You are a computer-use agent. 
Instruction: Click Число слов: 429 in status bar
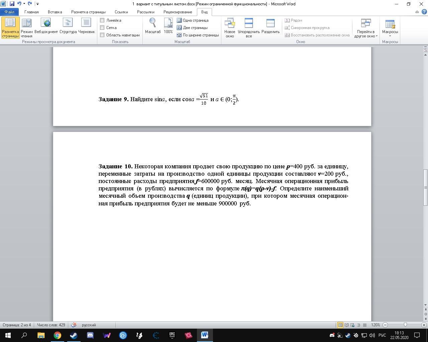click(51, 325)
